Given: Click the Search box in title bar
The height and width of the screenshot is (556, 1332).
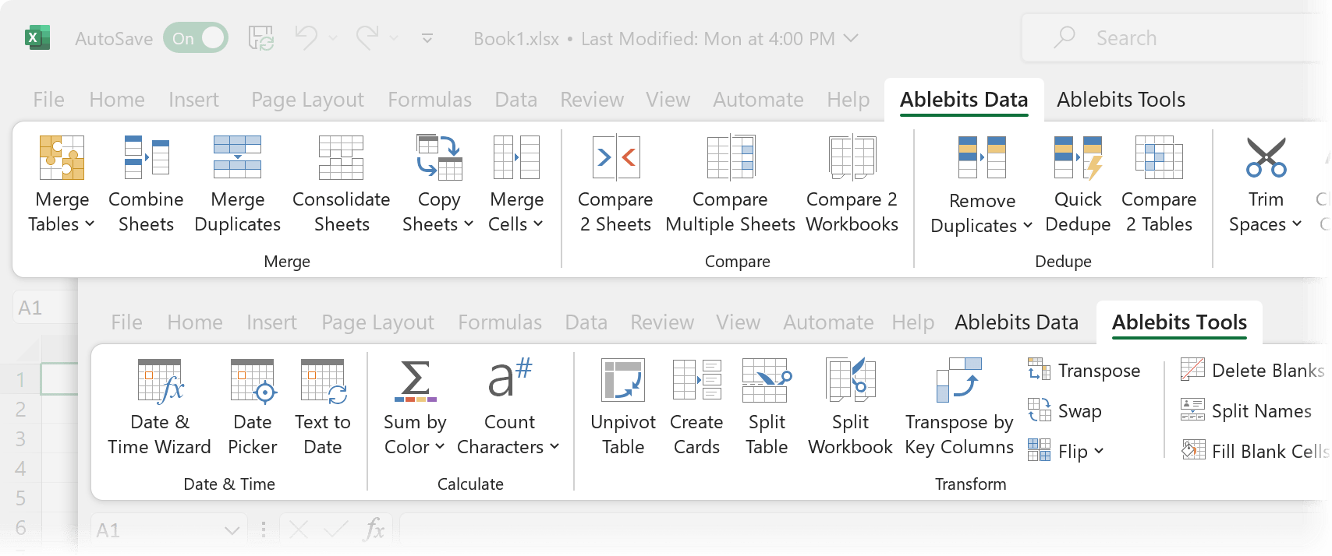Looking at the screenshot, I should point(1170,38).
